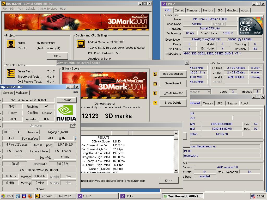Viewport: 267px width, 200px height.
Task: Switch to Mainboard tab in top CPU-Z
Action: click(x=193, y=10)
